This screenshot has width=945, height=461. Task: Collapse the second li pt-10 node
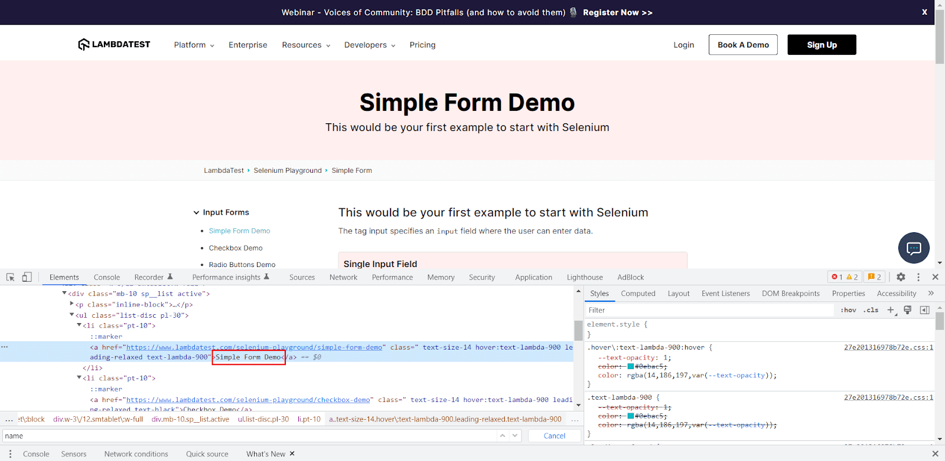(x=79, y=377)
